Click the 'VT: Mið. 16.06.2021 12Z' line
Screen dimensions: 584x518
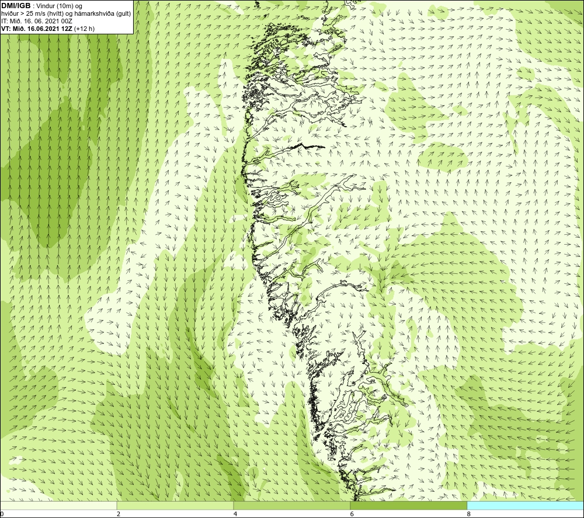click(37, 29)
